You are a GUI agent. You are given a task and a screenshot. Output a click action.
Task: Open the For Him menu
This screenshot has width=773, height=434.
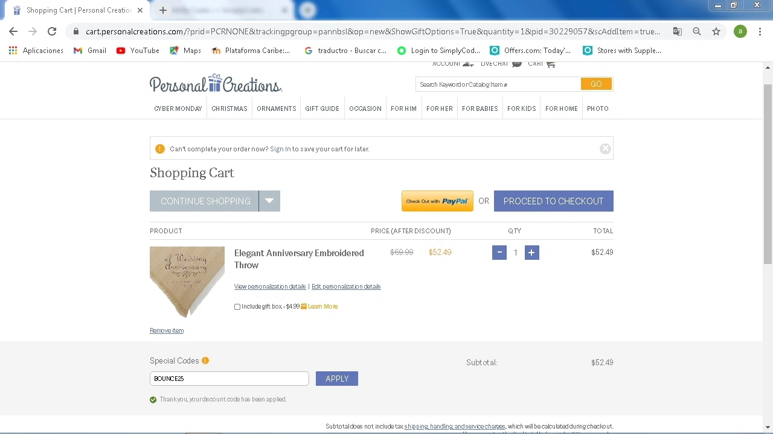click(403, 108)
